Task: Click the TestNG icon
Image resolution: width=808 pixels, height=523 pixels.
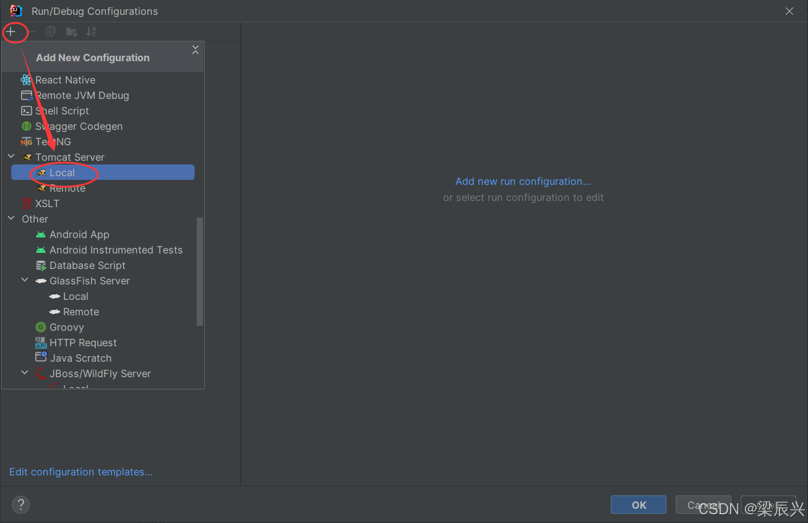Action: click(x=26, y=142)
